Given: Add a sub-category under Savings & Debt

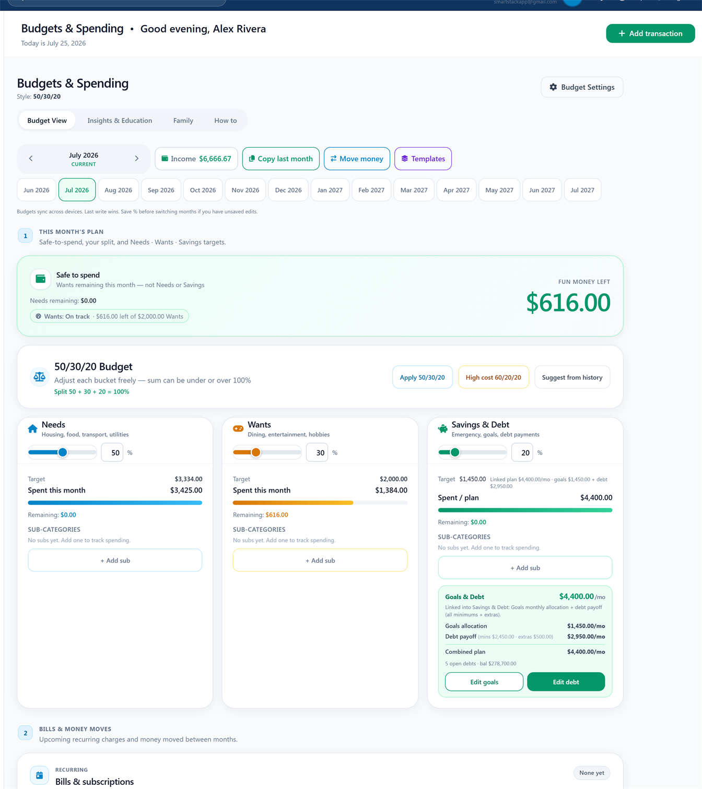Looking at the screenshot, I should point(525,568).
